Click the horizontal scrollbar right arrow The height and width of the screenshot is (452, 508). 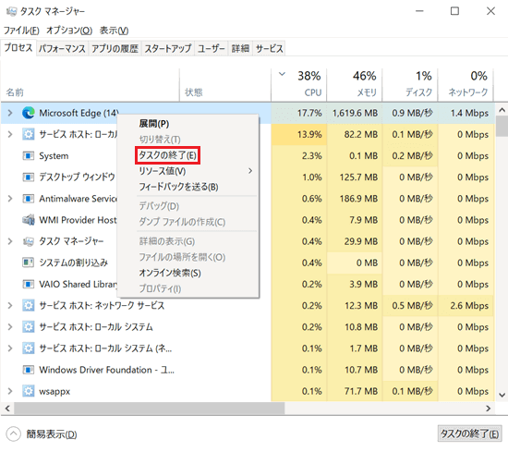(x=489, y=409)
